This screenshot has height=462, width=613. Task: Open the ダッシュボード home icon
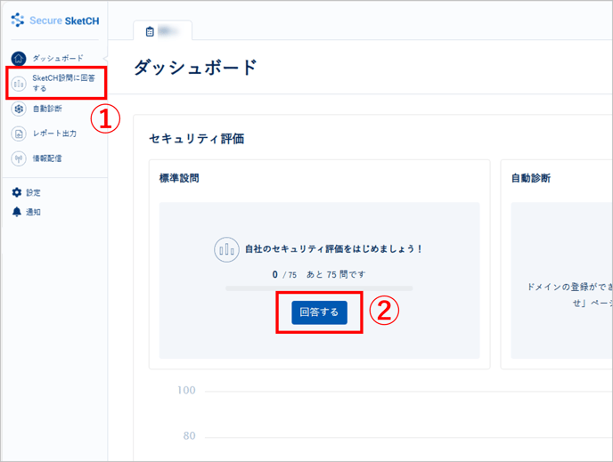[x=19, y=59]
